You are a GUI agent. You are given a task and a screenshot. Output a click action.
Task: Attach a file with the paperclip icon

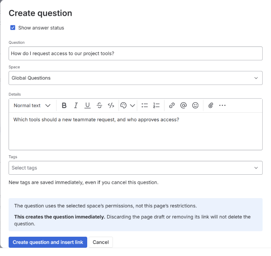[211, 105]
